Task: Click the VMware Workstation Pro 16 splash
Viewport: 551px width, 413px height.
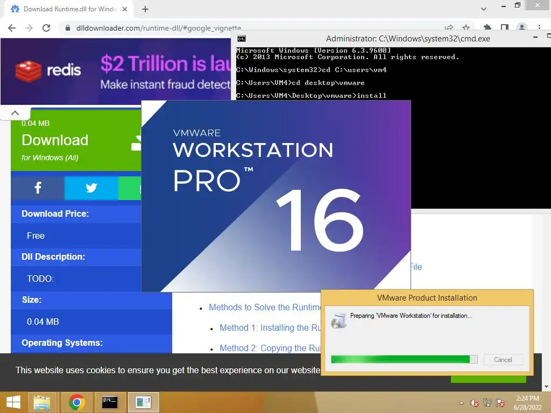Action: pos(276,196)
